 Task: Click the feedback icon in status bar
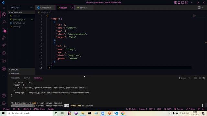point(199,109)
